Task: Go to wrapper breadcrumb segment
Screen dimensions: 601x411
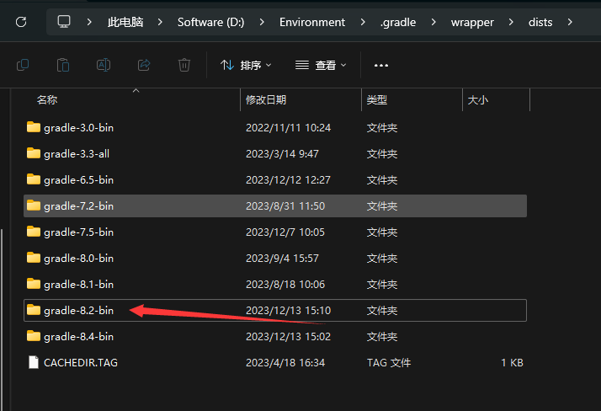Action: click(x=472, y=22)
